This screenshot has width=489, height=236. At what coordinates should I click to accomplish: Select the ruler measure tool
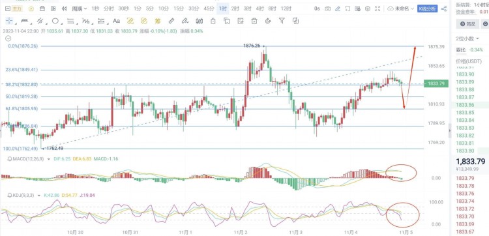click(171, 21)
